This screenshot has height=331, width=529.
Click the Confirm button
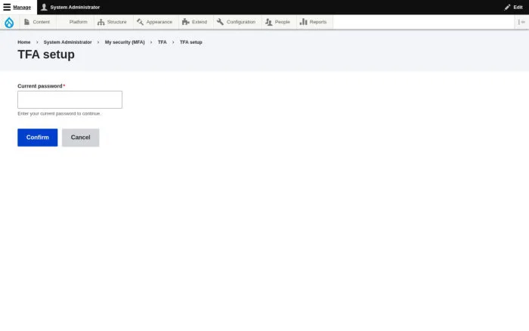38,138
